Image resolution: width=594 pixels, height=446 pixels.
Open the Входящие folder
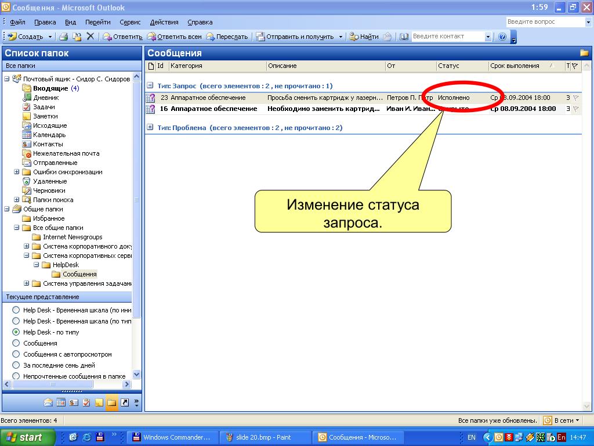[x=50, y=88]
